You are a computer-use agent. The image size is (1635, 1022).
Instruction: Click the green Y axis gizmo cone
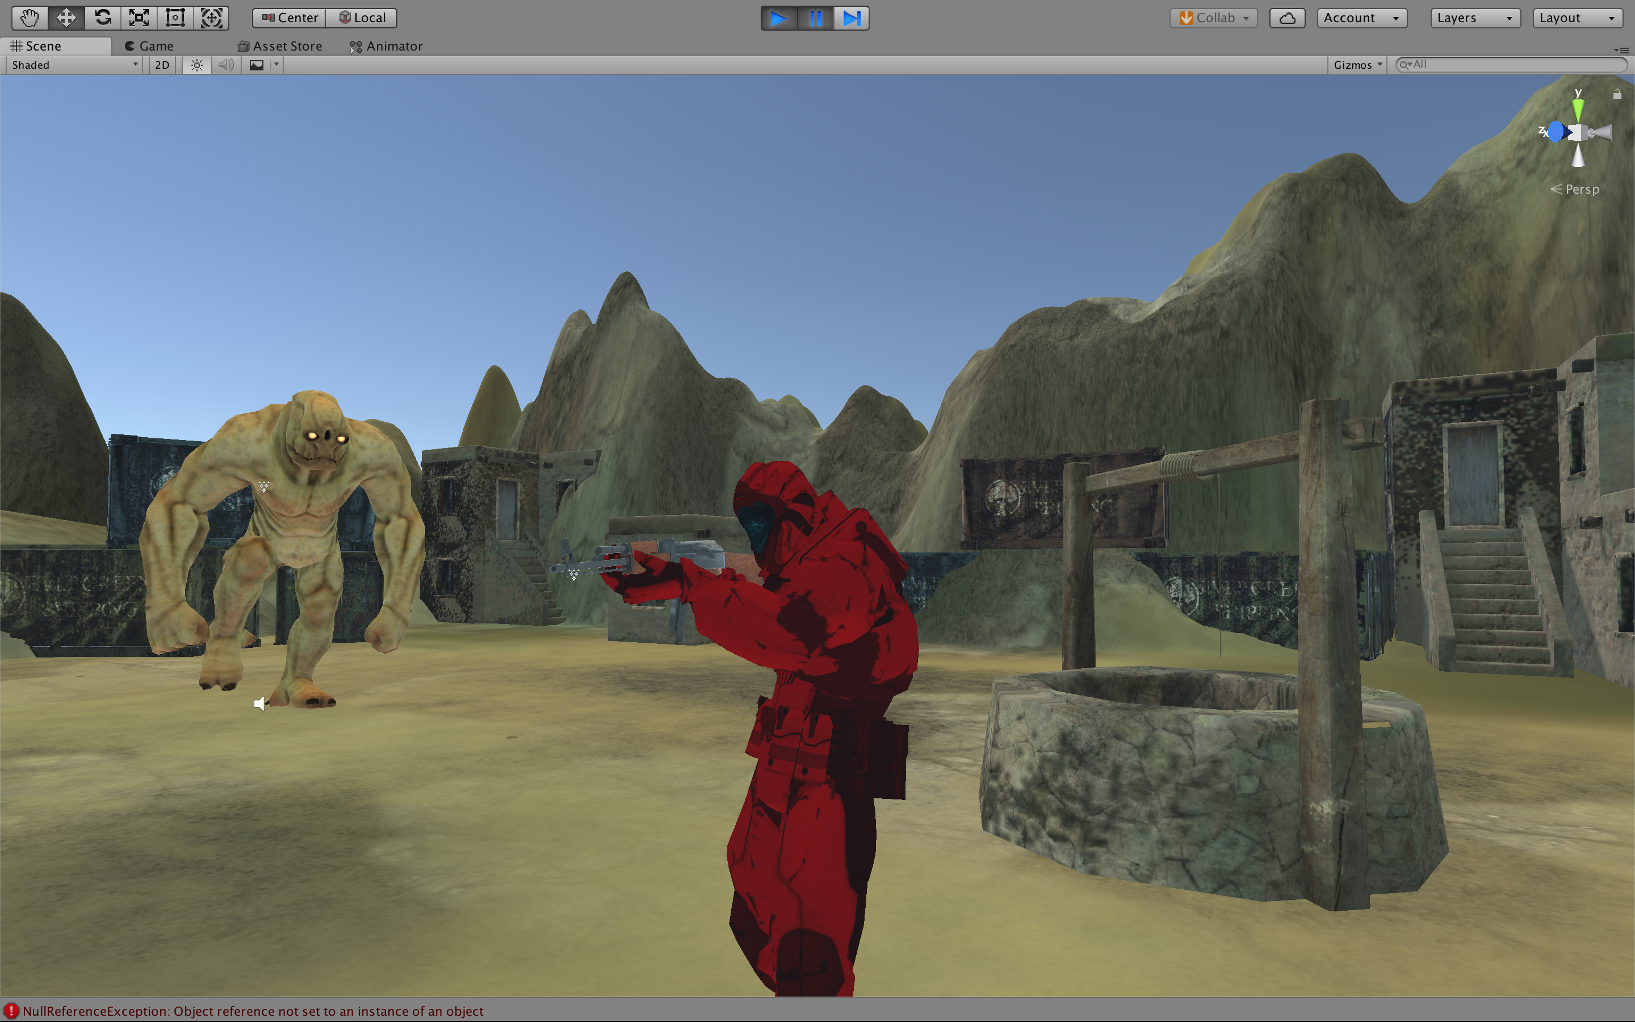pos(1578,110)
